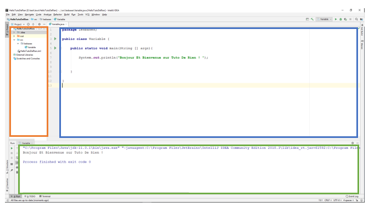Open the View menu
The image size is (380, 208).
click(x=20, y=15)
